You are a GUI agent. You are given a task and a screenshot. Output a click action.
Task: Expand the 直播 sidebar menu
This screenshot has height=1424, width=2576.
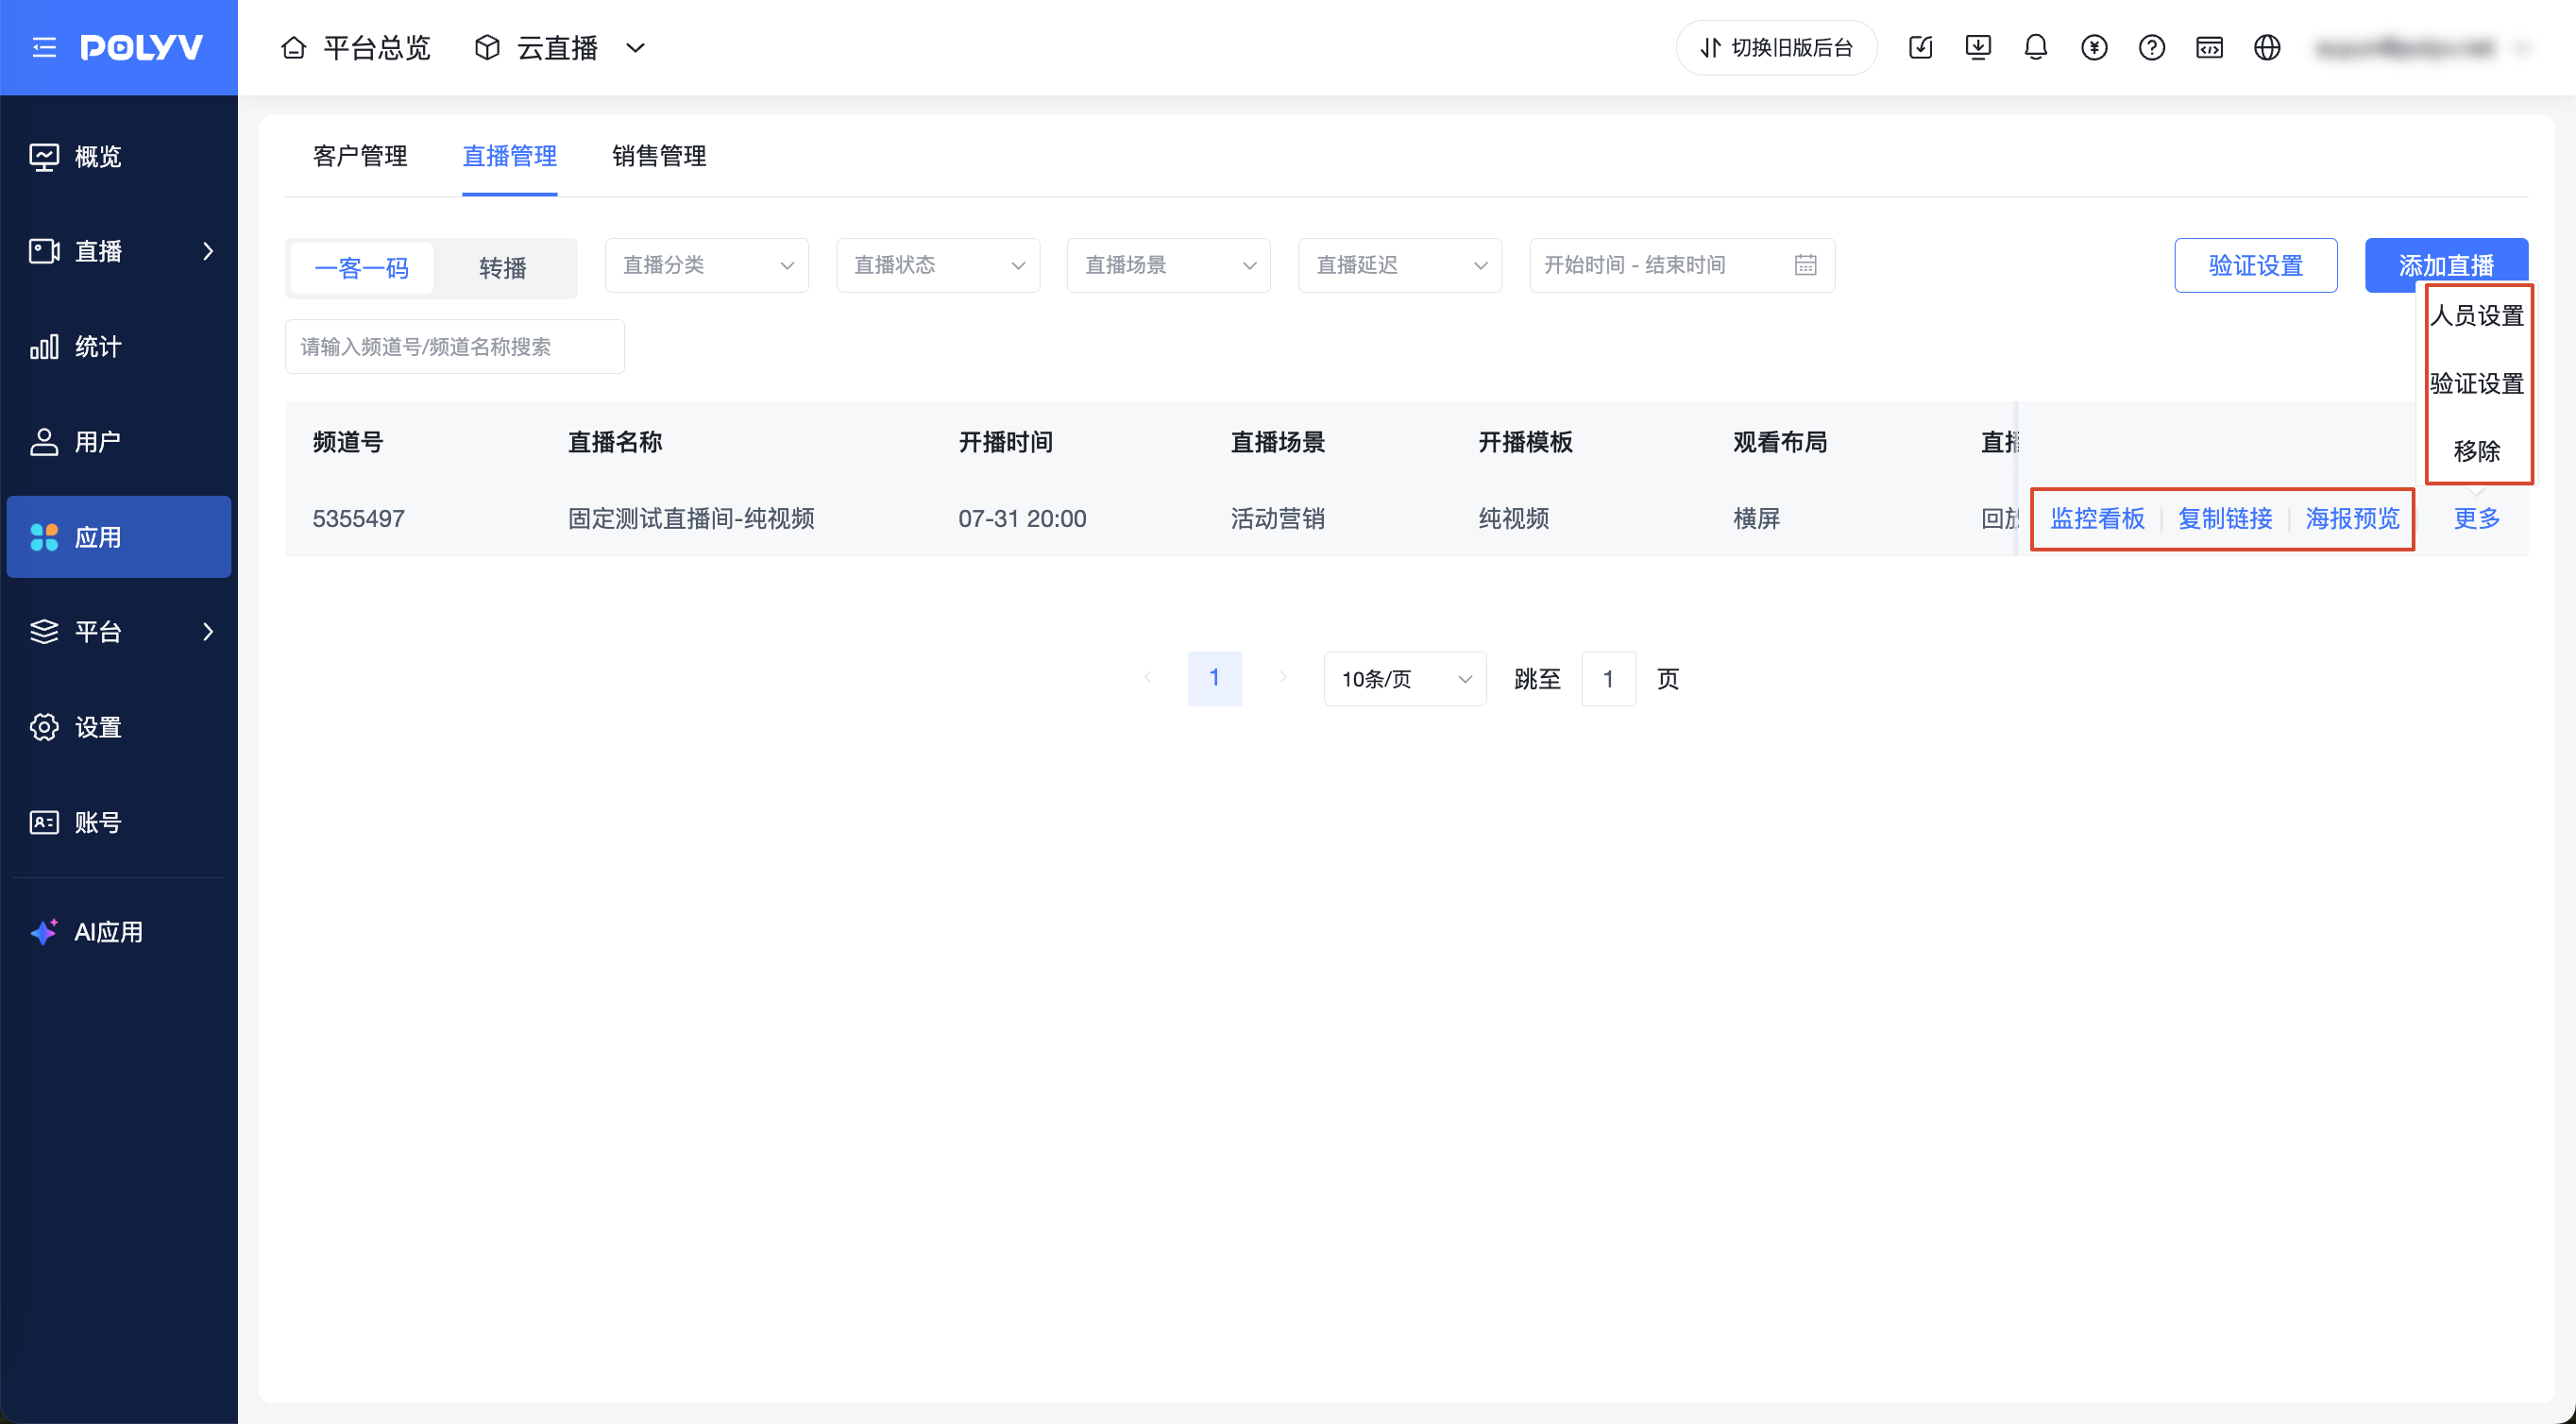click(119, 251)
